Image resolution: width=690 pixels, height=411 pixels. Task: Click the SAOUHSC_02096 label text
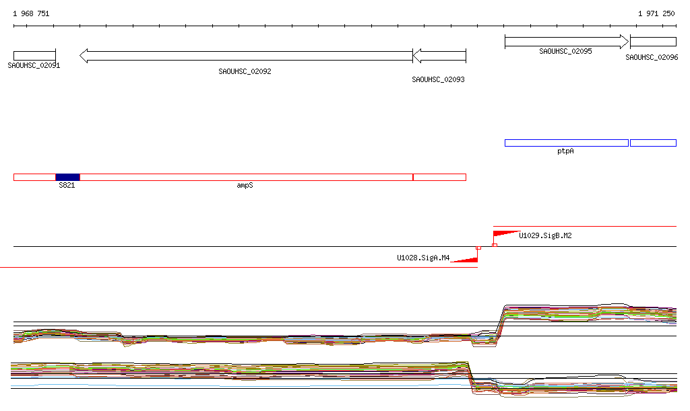click(652, 58)
